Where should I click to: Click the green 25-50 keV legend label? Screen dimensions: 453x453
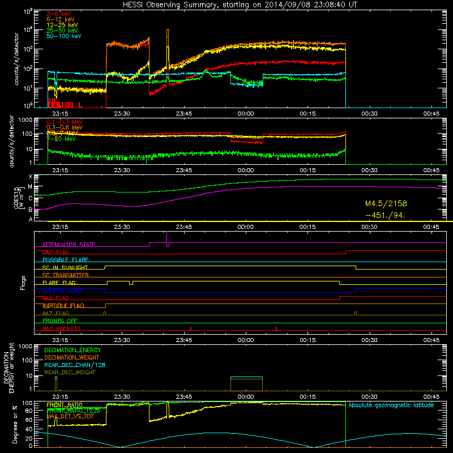click(x=62, y=31)
